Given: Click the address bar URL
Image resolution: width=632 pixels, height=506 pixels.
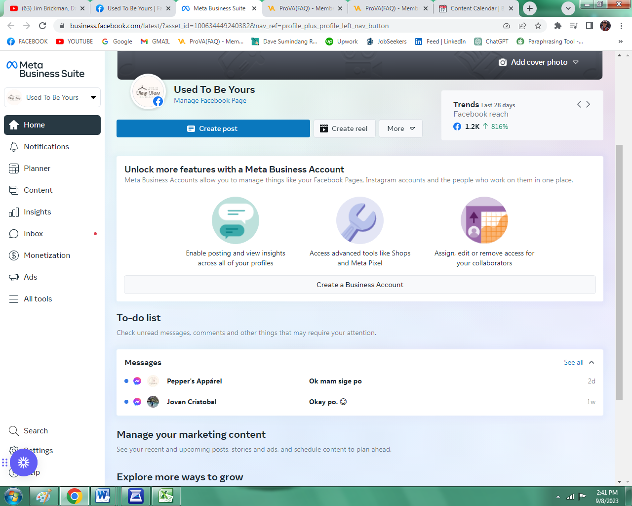Looking at the screenshot, I should 229,26.
